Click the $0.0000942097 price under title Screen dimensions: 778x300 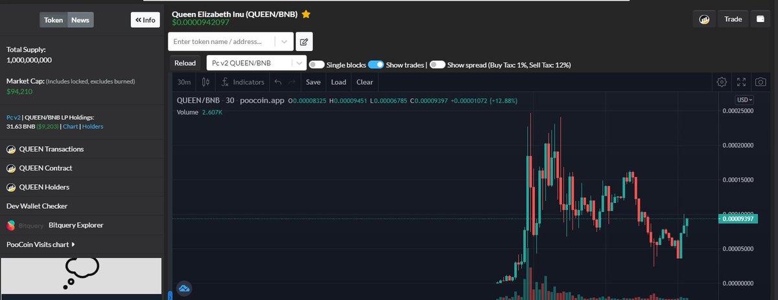point(200,23)
